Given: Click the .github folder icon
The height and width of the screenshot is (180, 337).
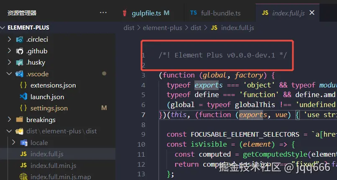Looking at the screenshot, I should pyautogui.click(x=20, y=51).
